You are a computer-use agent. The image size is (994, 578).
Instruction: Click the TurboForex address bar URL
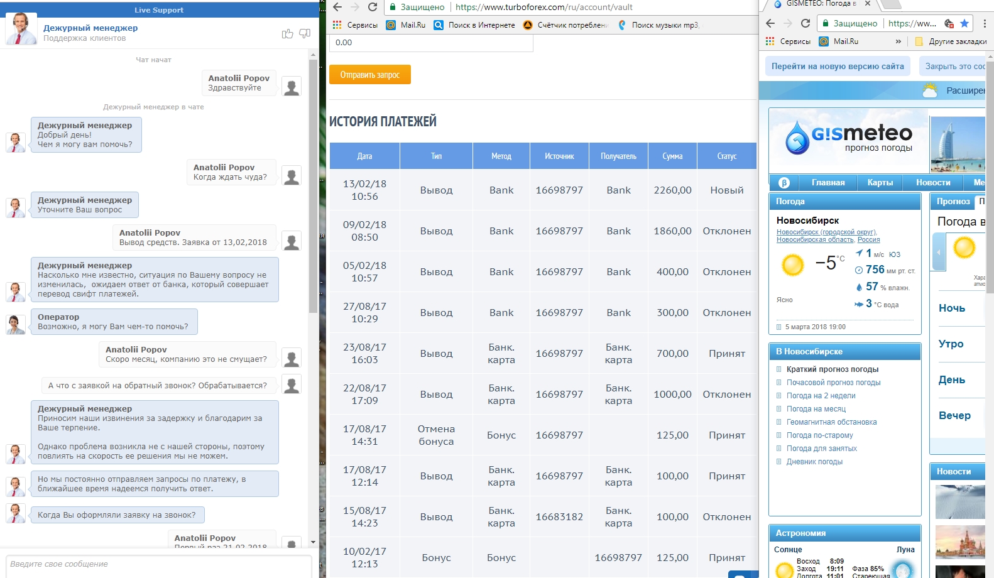point(543,7)
